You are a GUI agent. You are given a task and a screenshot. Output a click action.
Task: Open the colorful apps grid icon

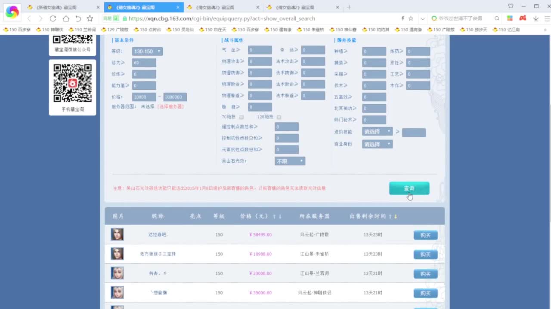pyautogui.click(x=510, y=18)
